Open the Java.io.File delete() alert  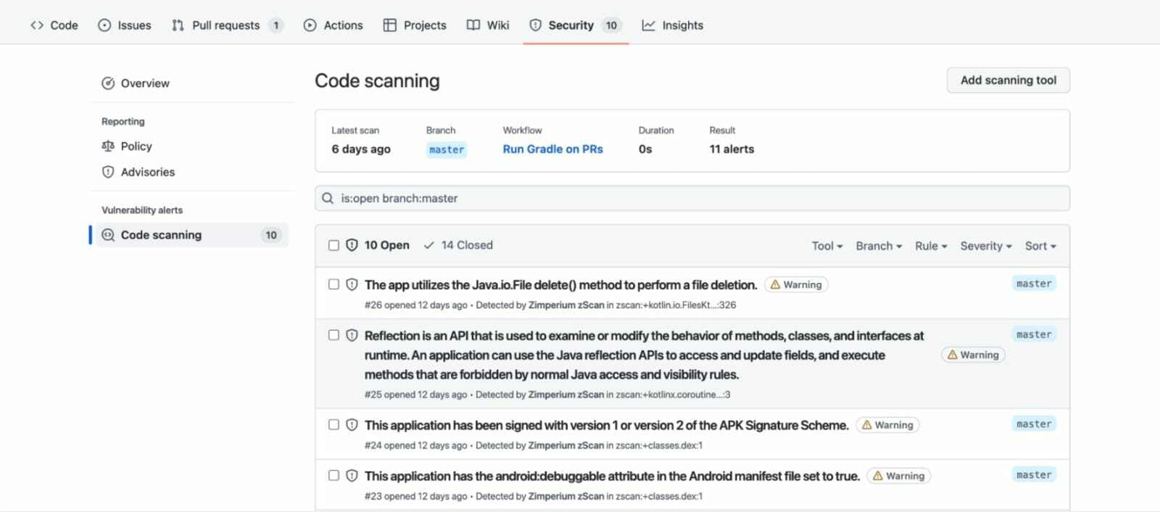(560, 285)
